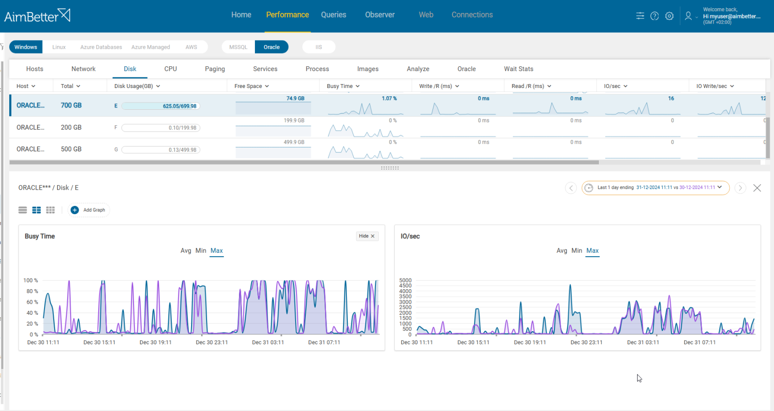
Task: Open the settings gear icon
Action: (669, 16)
